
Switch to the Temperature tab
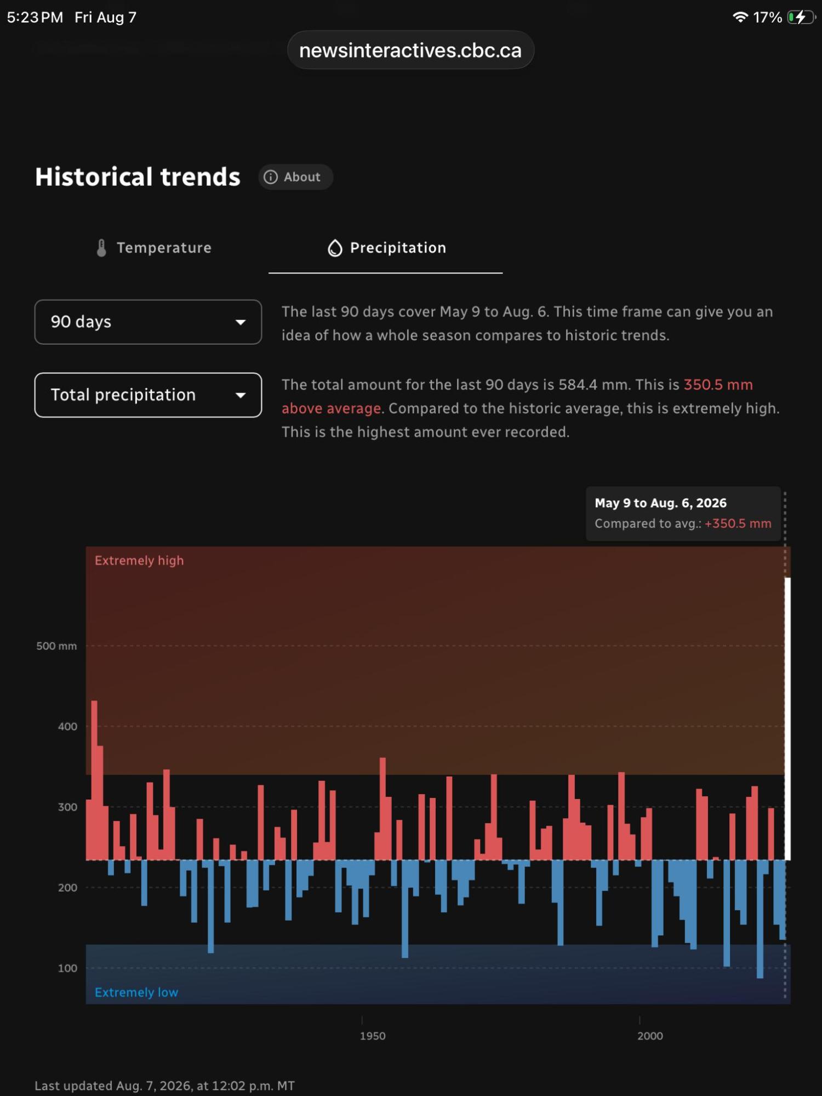(153, 248)
